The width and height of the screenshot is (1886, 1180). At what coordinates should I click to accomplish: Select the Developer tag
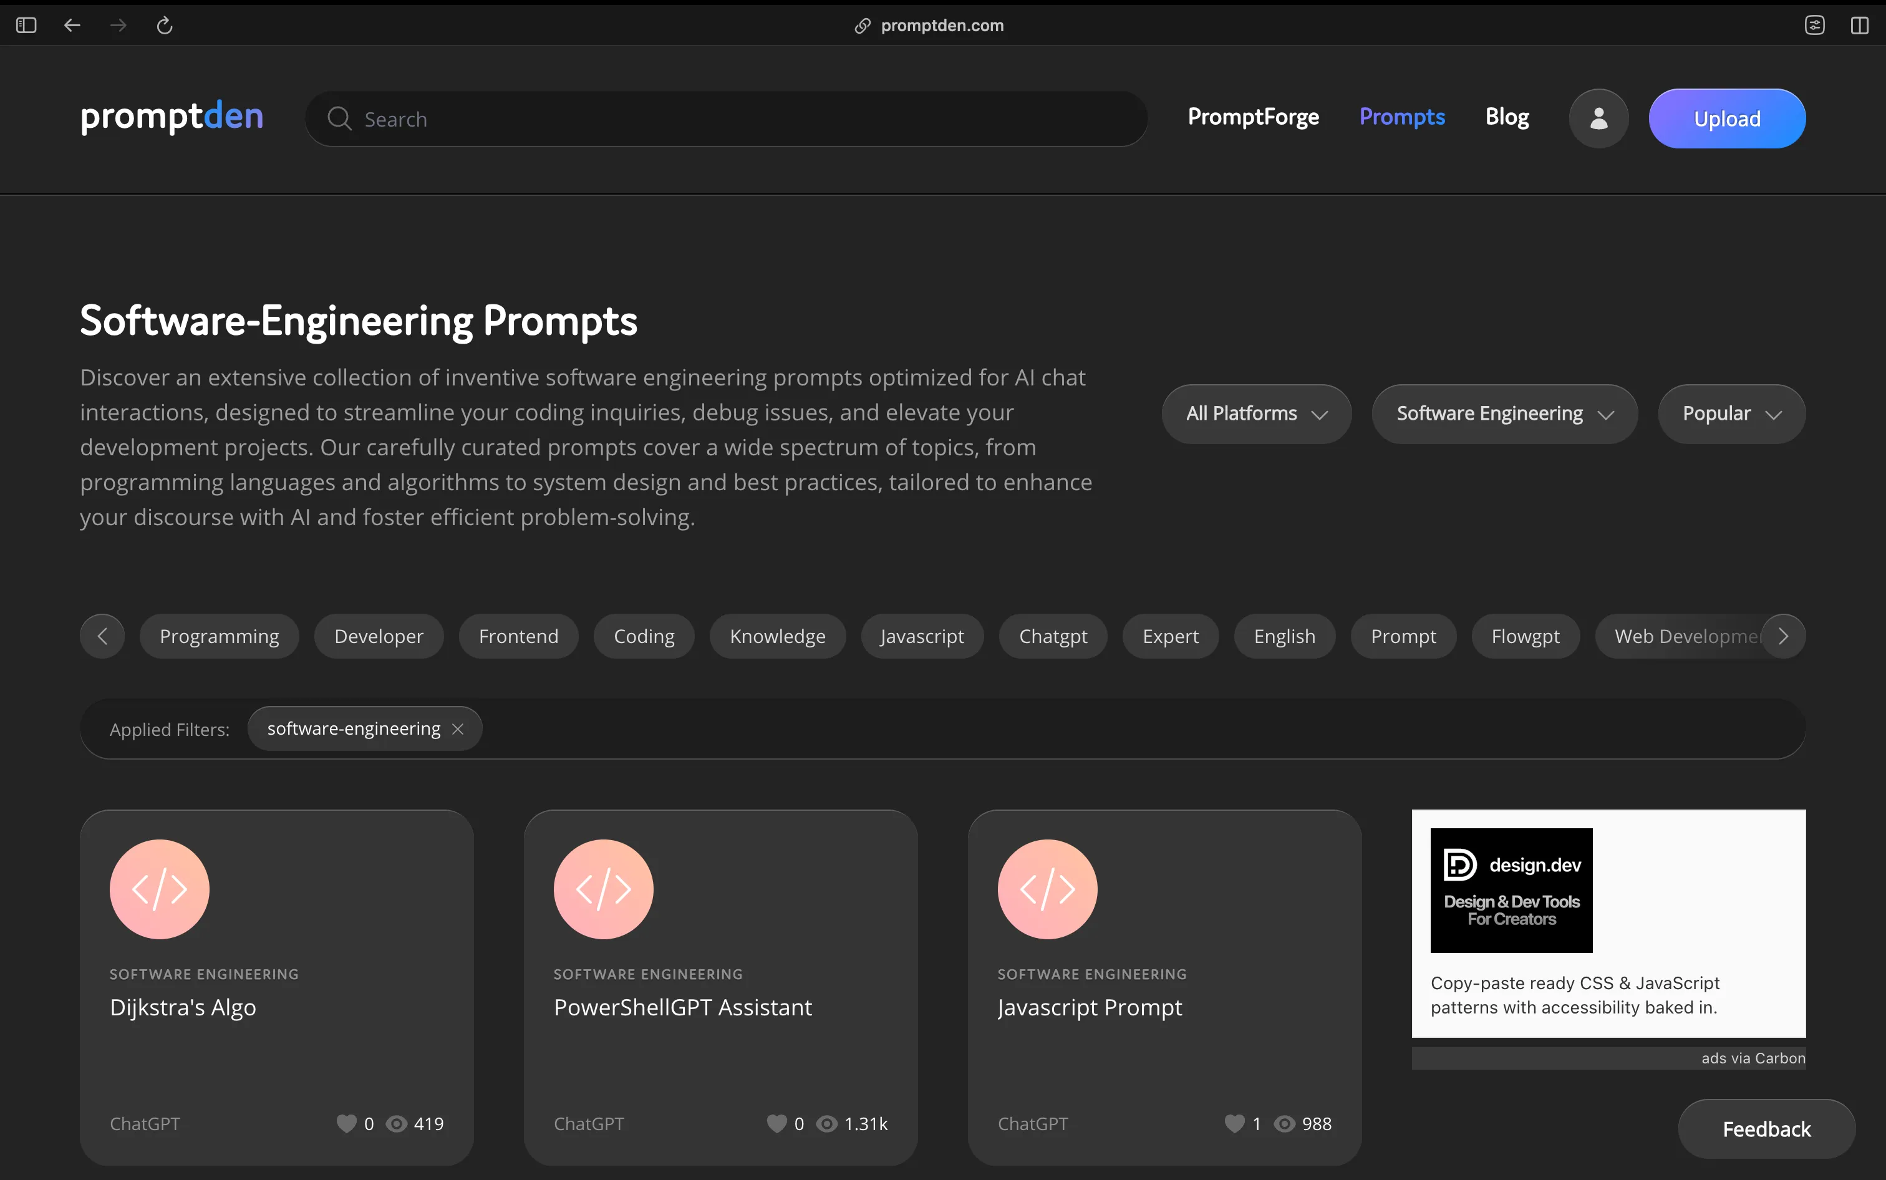tap(379, 636)
